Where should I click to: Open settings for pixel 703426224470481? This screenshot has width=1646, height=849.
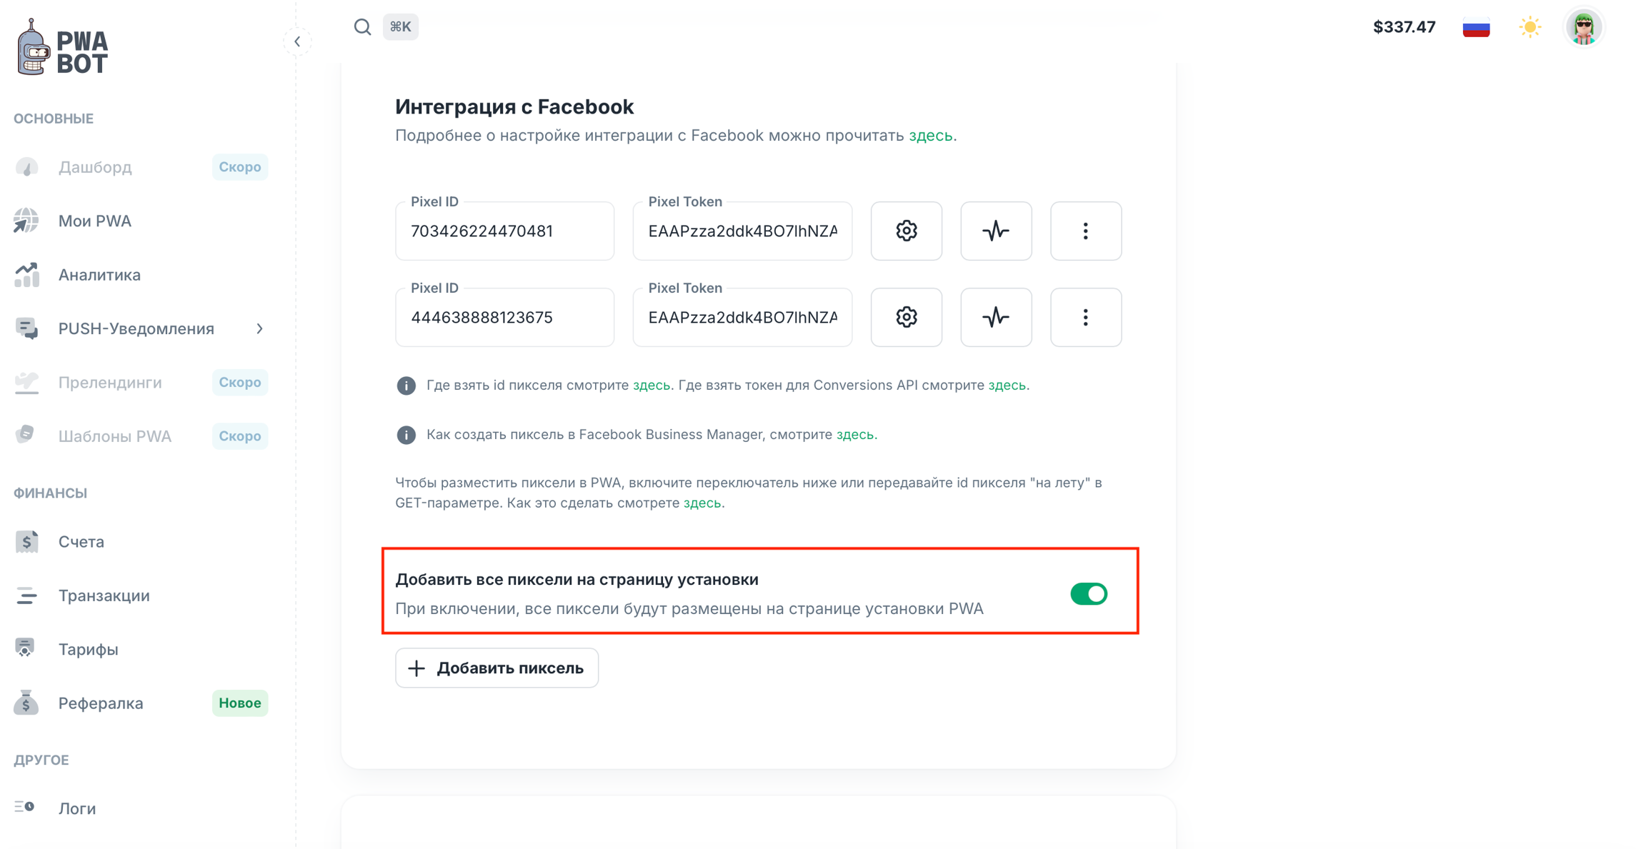click(x=906, y=231)
